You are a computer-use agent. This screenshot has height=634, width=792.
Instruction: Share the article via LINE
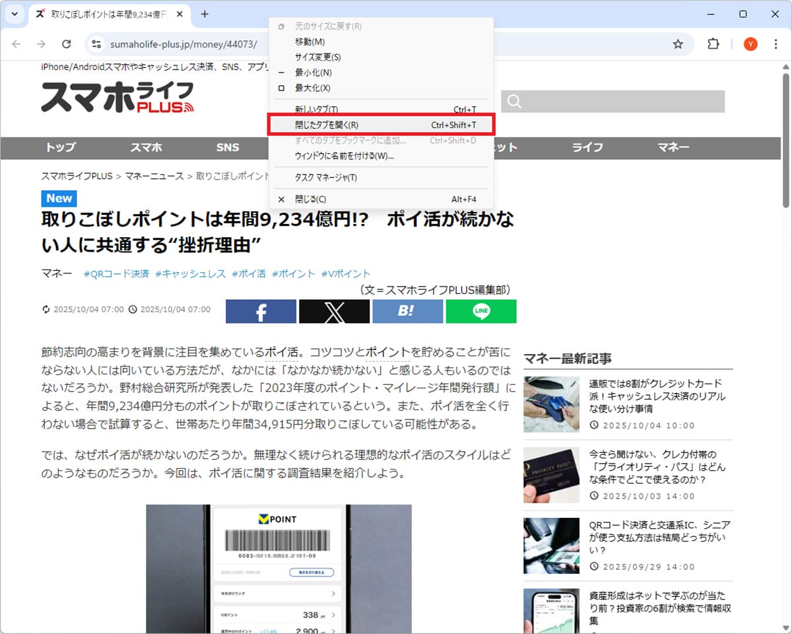(x=481, y=312)
